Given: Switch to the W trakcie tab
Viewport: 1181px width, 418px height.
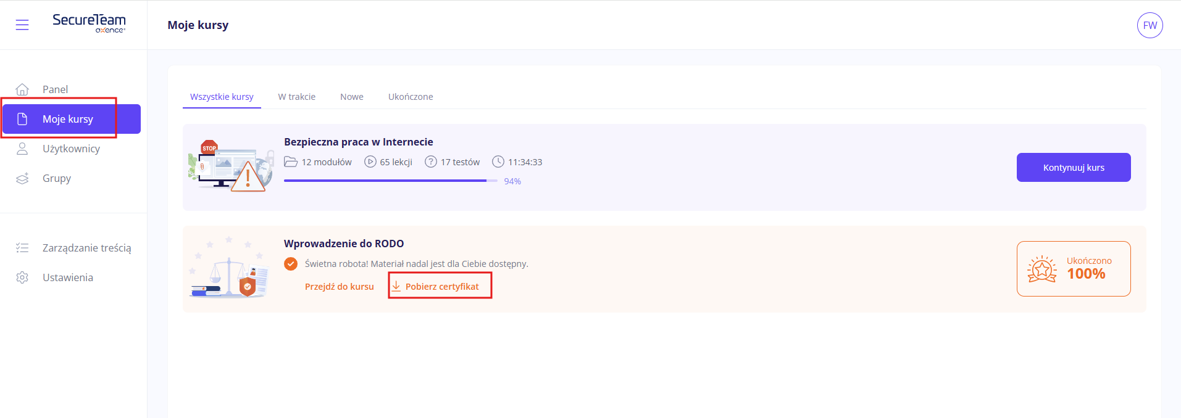Looking at the screenshot, I should point(296,97).
